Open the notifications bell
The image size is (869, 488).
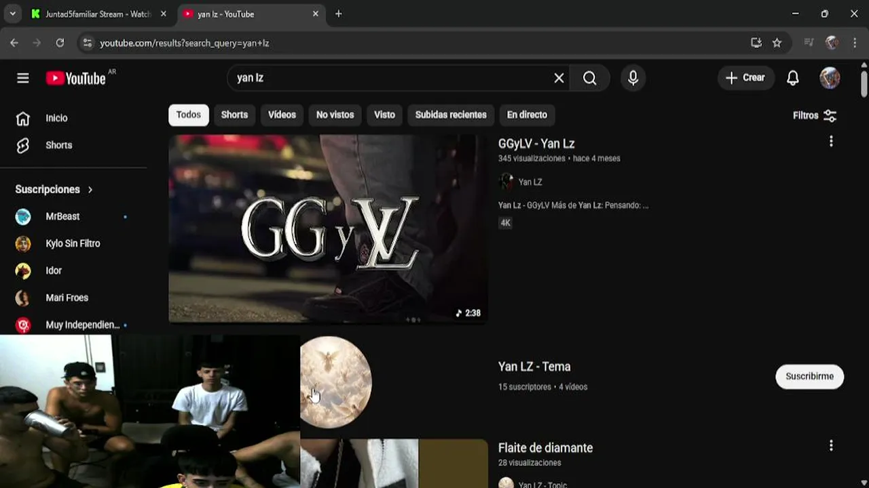pyautogui.click(x=793, y=78)
